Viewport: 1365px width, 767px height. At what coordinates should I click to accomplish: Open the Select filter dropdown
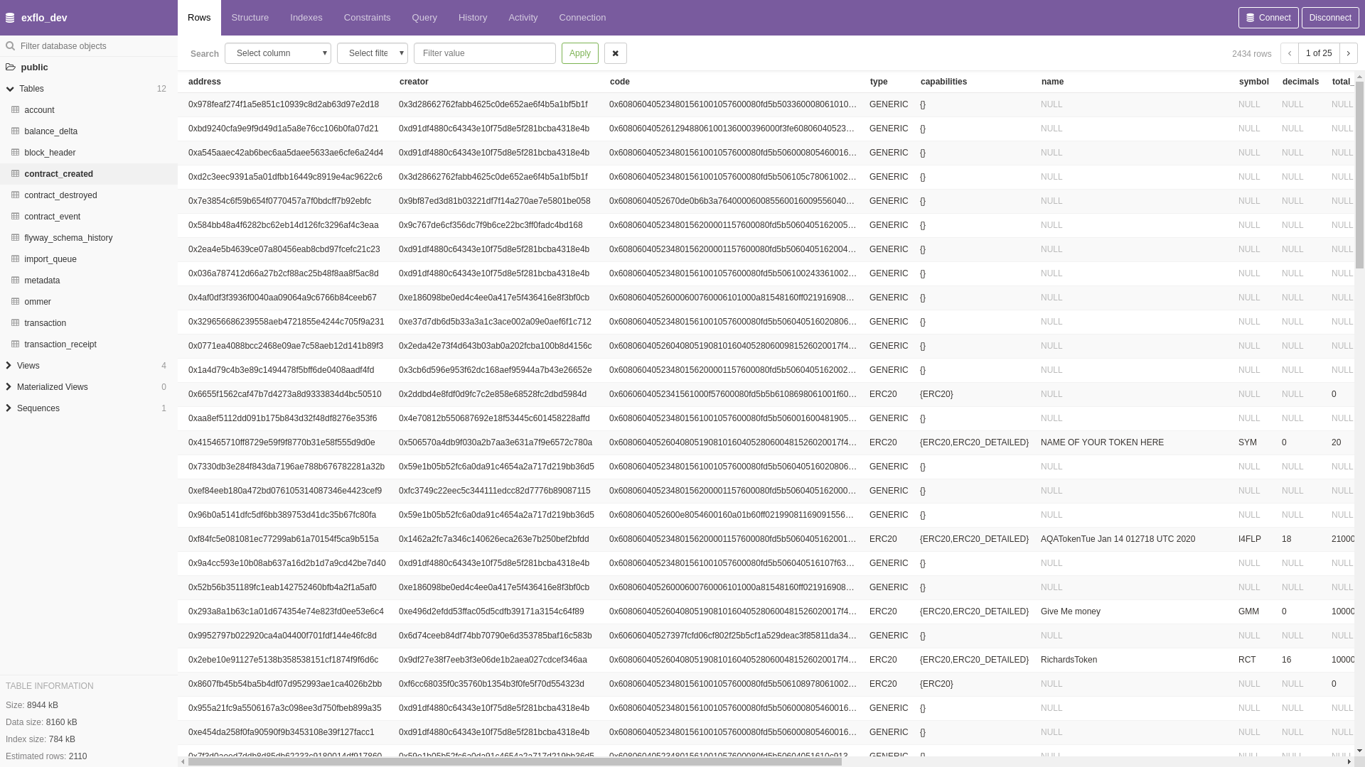click(x=373, y=53)
